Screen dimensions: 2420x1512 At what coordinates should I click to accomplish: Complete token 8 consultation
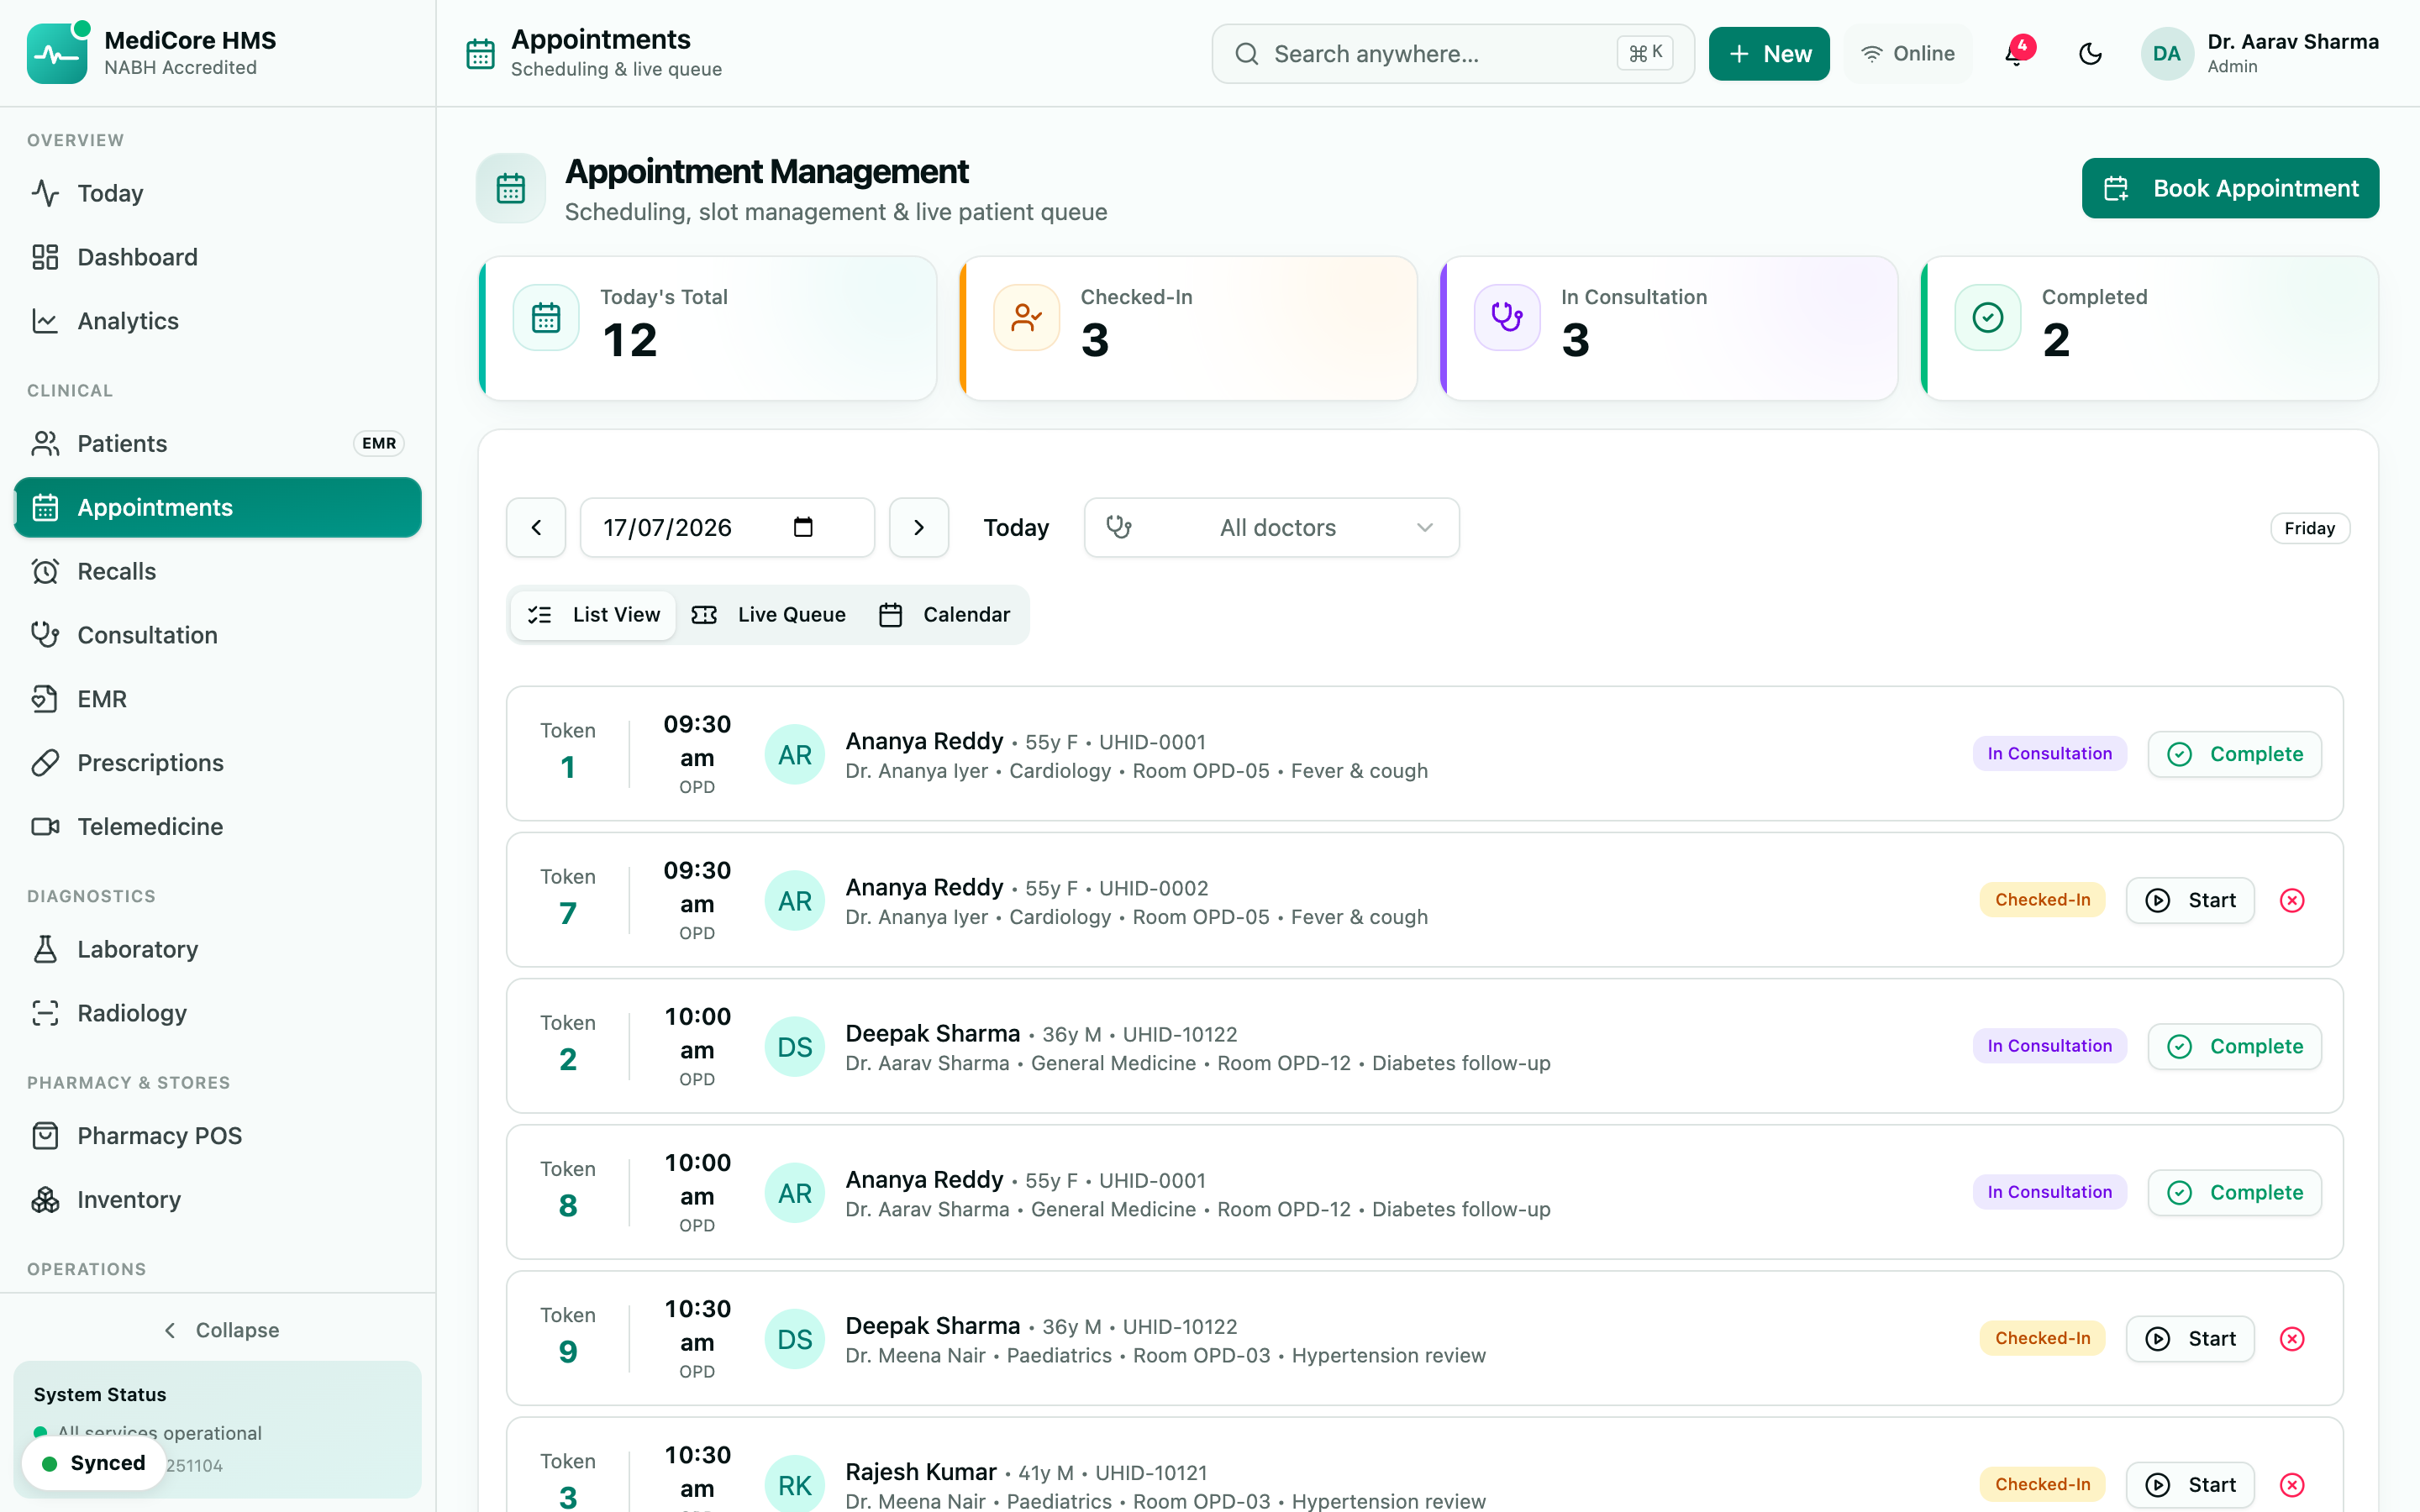pyautogui.click(x=2235, y=1192)
